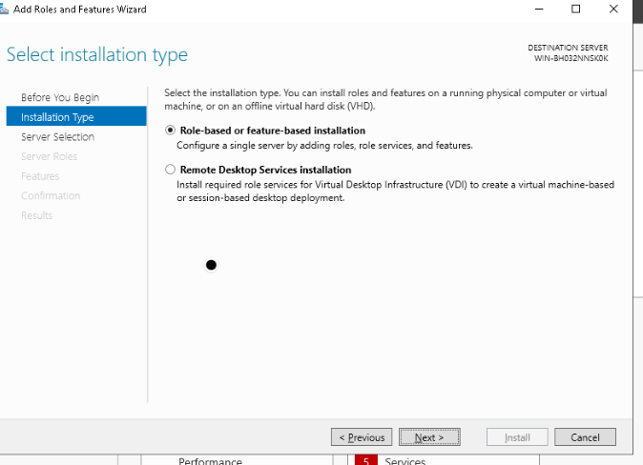Image resolution: width=643 pixels, height=465 pixels.
Task: Choose Remote Desktop Services installation radio button
Action: pos(171,170)
